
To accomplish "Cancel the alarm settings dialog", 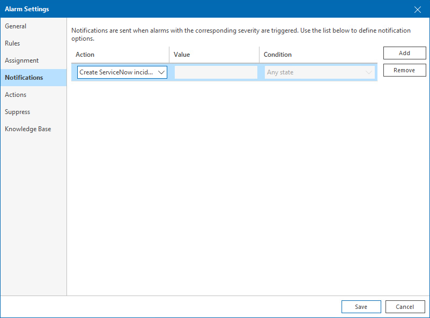I will pyautogui.click(x=405, y=307).
